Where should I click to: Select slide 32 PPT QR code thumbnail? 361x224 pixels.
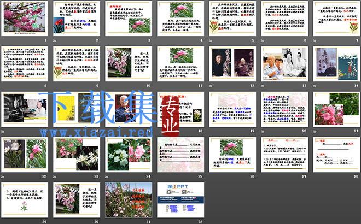coord(180,200)
